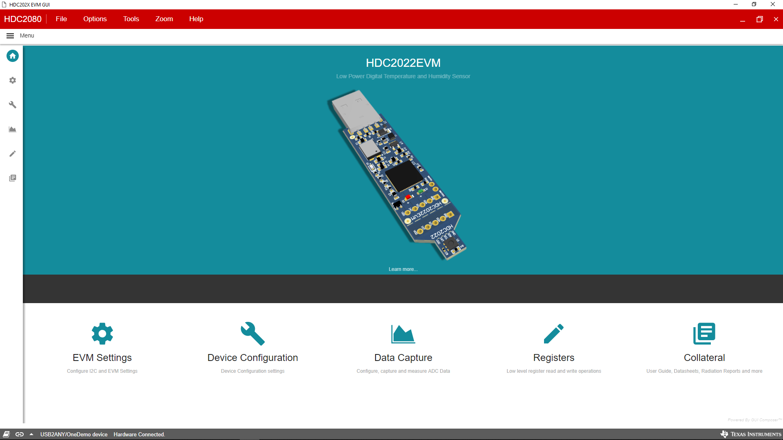Click the status bar log book icon
Viewport: 783px width, 440px height.
tap(7, 434)
